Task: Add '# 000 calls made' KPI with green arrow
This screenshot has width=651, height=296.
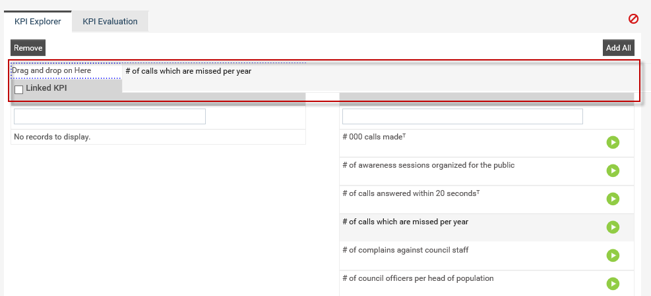Action: [612, 143]
